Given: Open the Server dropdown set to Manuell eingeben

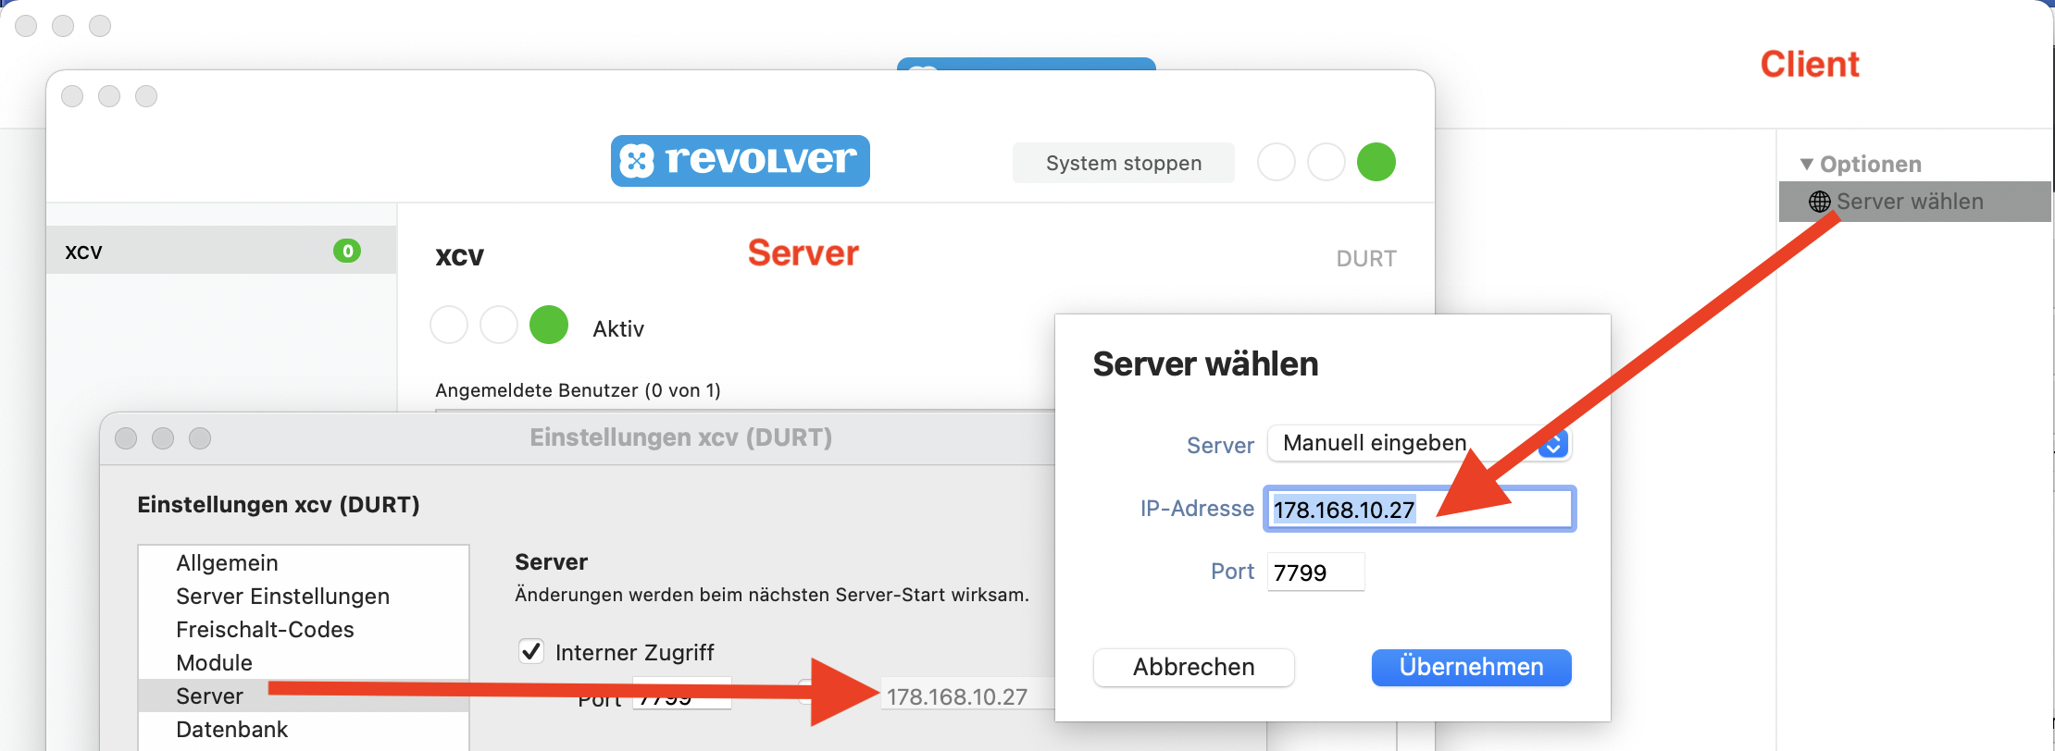Looking at the screenshot, I should 1418,444.
